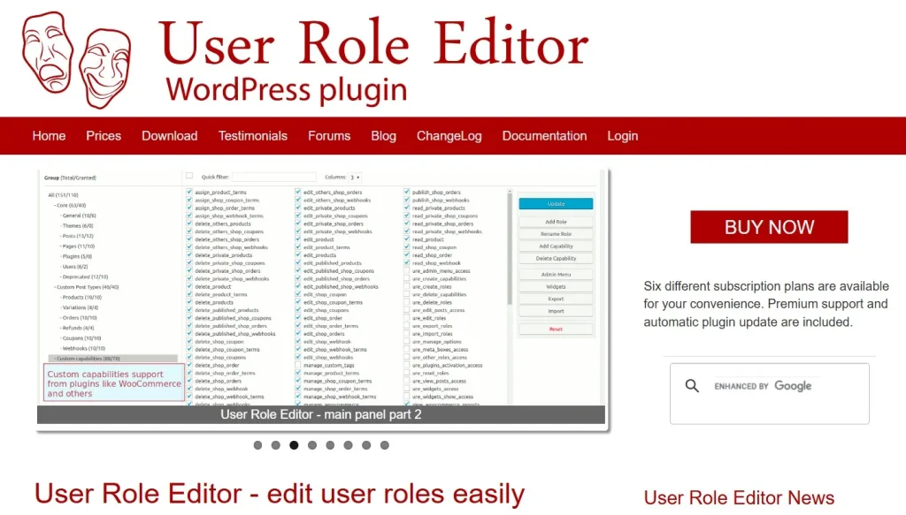This screenshot has height=515, width=906.
Task: Click the search magnifier icon
Action: [x=692, y=386]
